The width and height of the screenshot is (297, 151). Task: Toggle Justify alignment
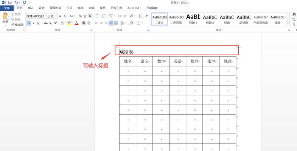[111, 23]
